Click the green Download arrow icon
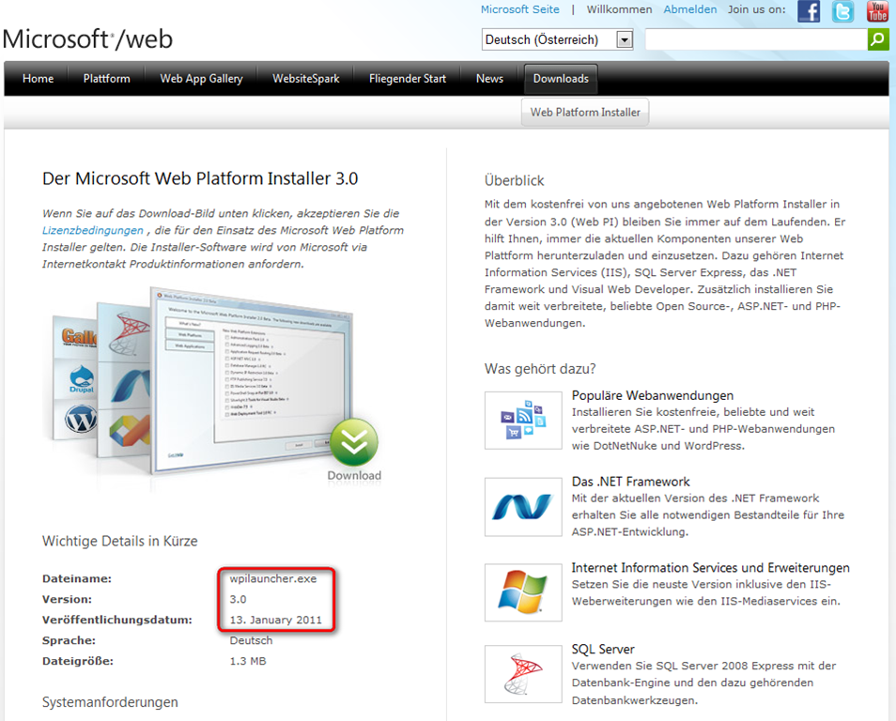The height and width of the screenshot is (721, 896). pyautogui.click(x=354, y=441)
